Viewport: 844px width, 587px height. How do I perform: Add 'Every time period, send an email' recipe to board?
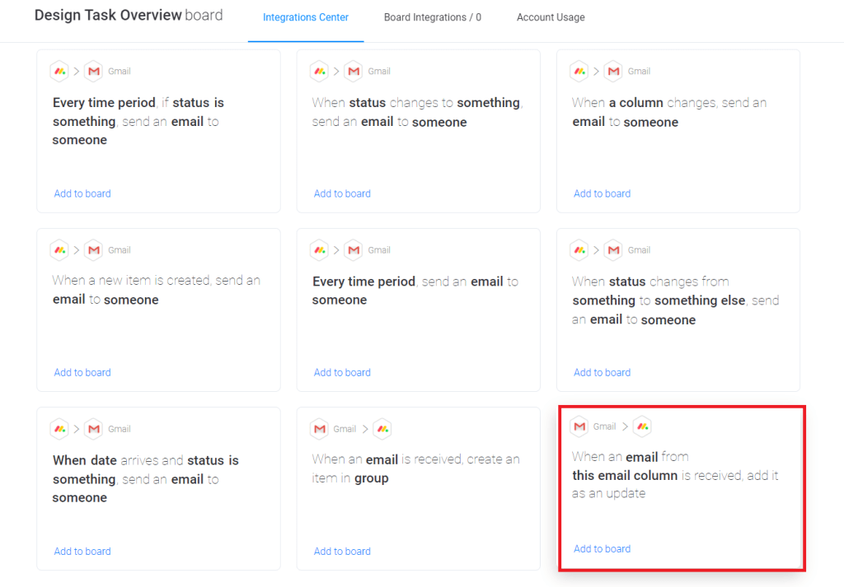coord(342,372)
